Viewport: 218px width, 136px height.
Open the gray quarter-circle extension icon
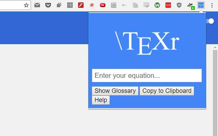point(135,5)
